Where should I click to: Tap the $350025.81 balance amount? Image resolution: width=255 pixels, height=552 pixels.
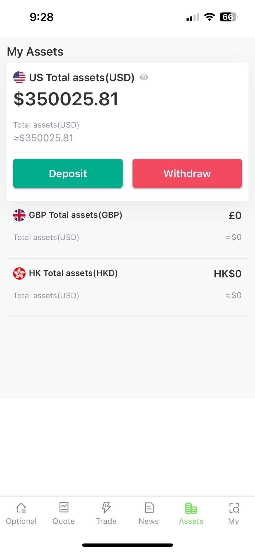coord(66,99)
